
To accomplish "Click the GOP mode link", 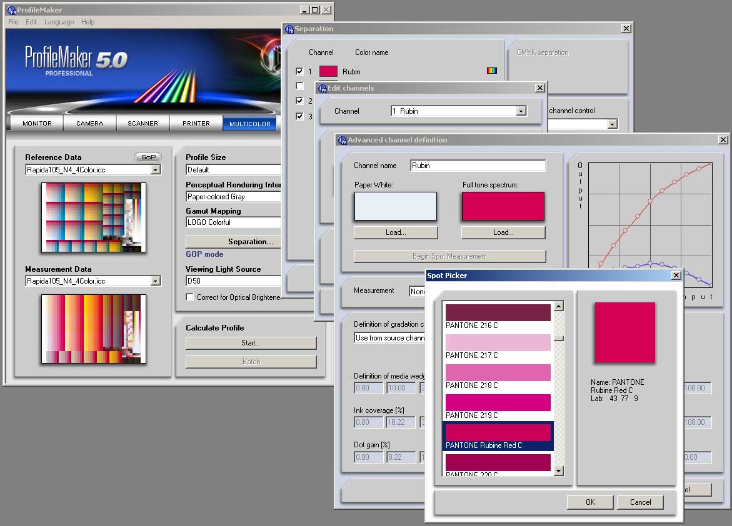I will 204,254.
